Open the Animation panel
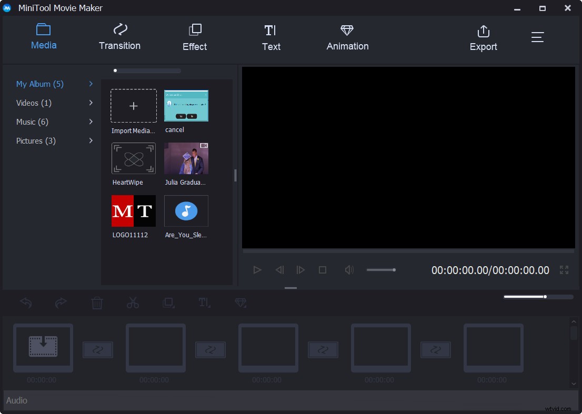The width and height of the screenshot is (582, 414). 347,37
